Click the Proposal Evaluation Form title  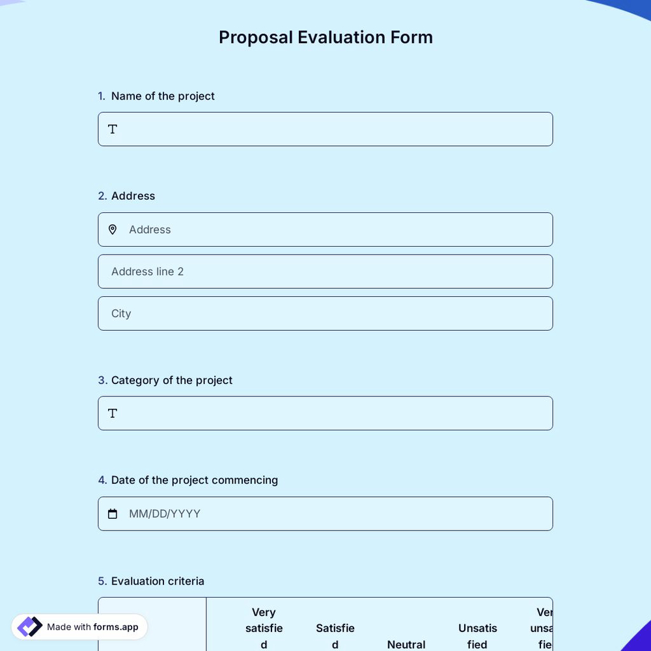325,37
